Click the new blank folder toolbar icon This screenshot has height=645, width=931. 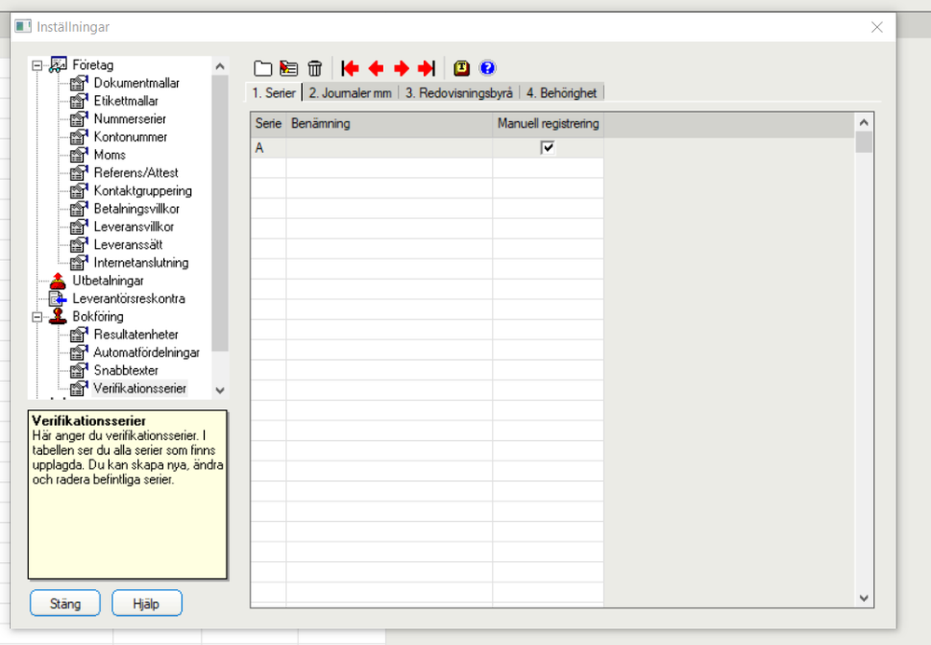coord(263,68)
